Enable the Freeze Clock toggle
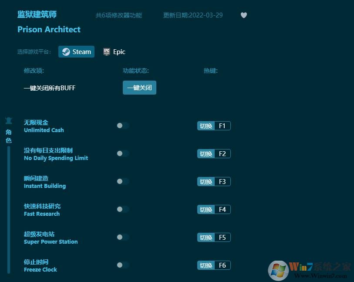The width and height of the screenshot is (354, 282). [x=122, y=265]
